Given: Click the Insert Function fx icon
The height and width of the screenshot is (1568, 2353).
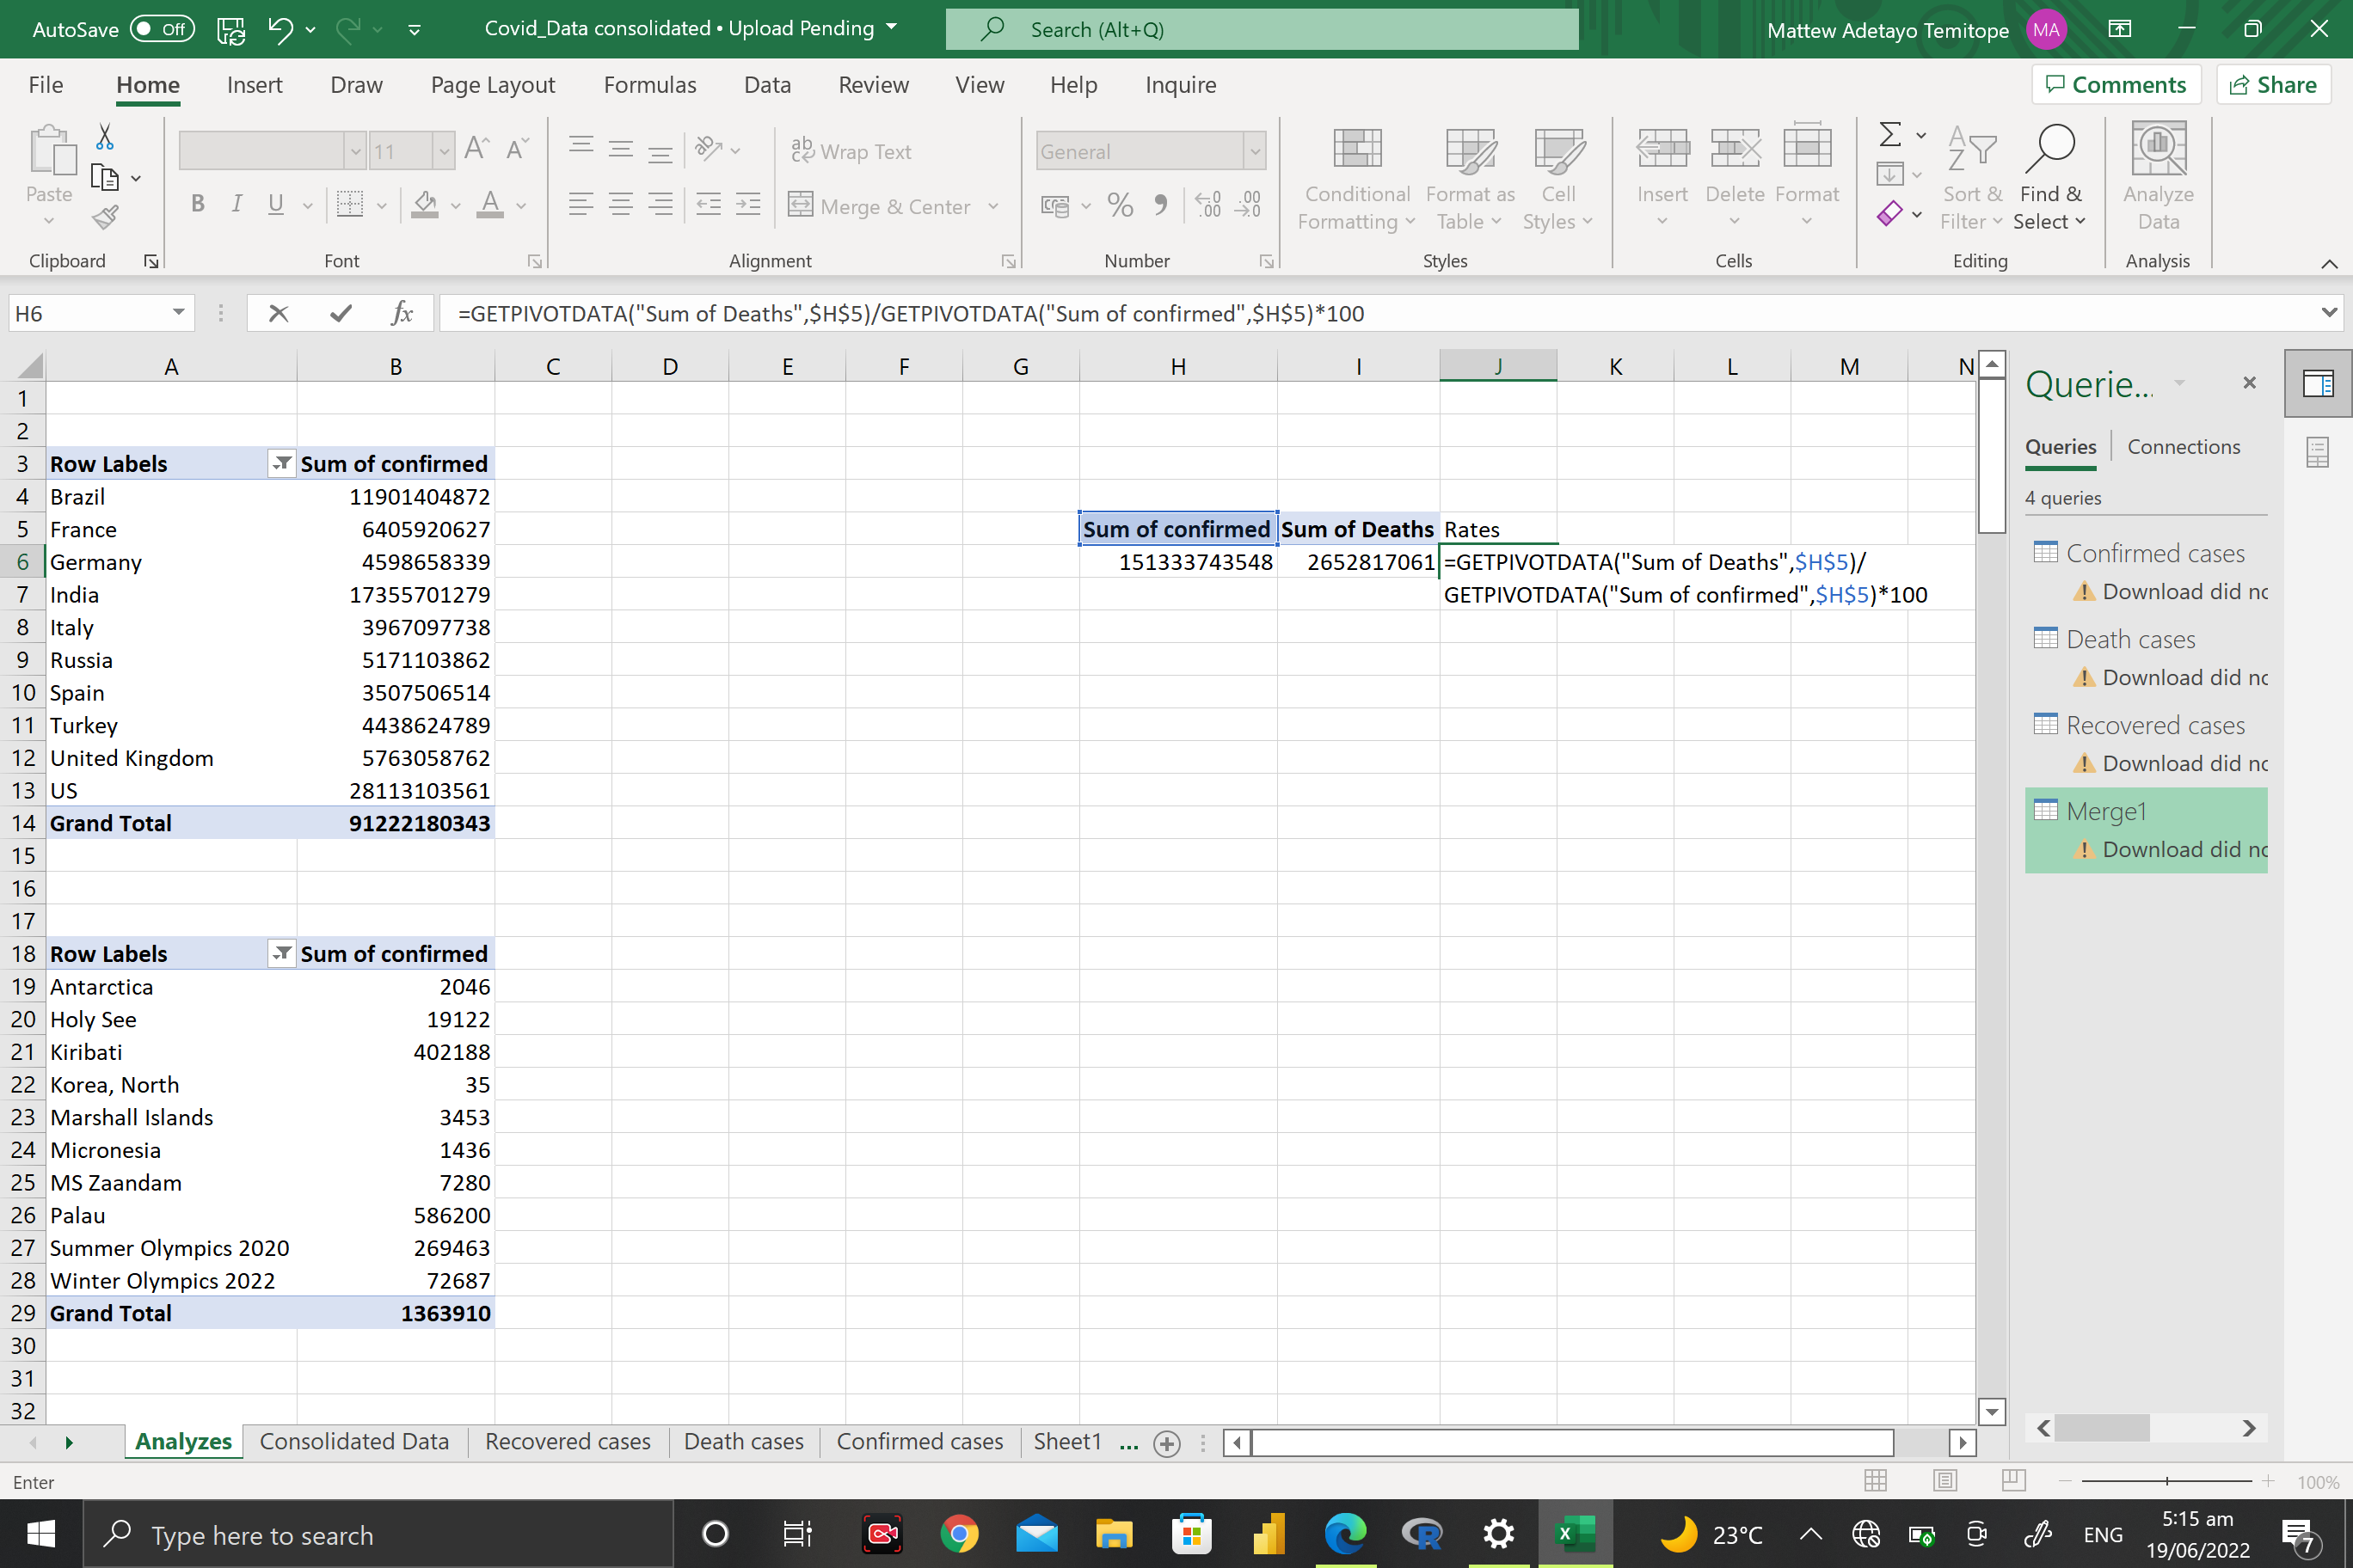Looking at the screenshot, I should tap(401, 313).
